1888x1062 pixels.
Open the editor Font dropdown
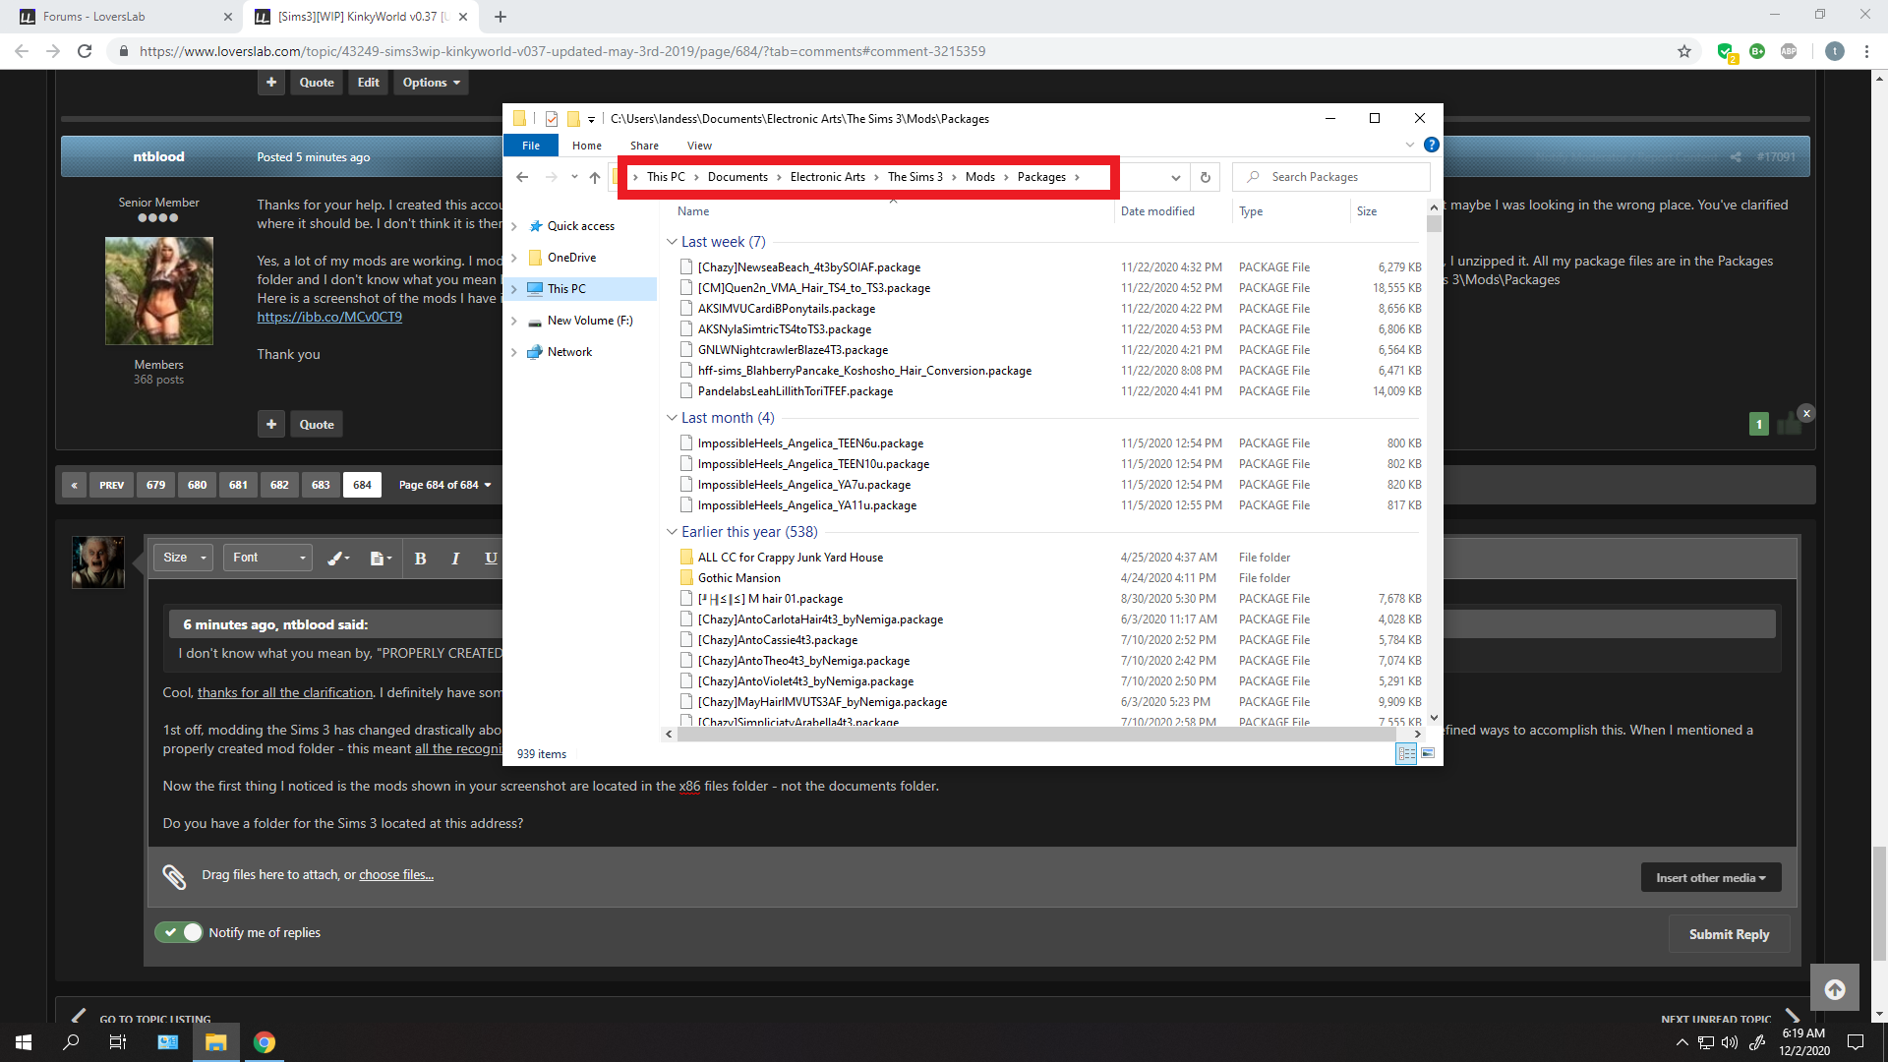pyautogui.click(x=267, y=558)
